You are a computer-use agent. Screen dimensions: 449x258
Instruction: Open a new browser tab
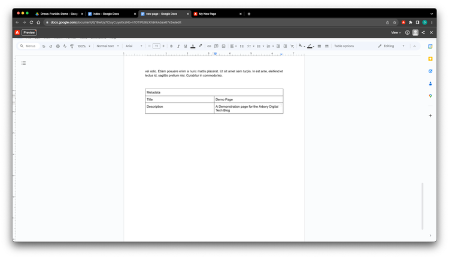click(x=249, y=14)
